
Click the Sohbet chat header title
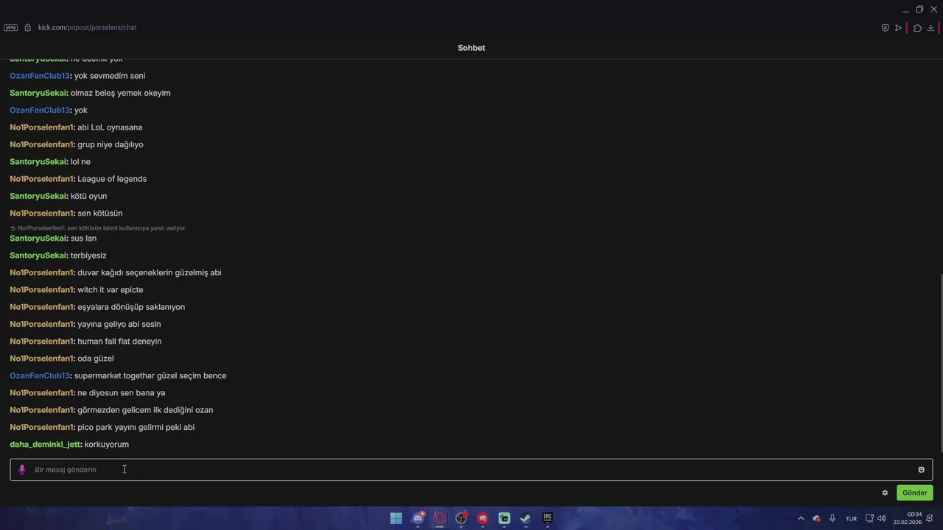[x=471, y=48]
